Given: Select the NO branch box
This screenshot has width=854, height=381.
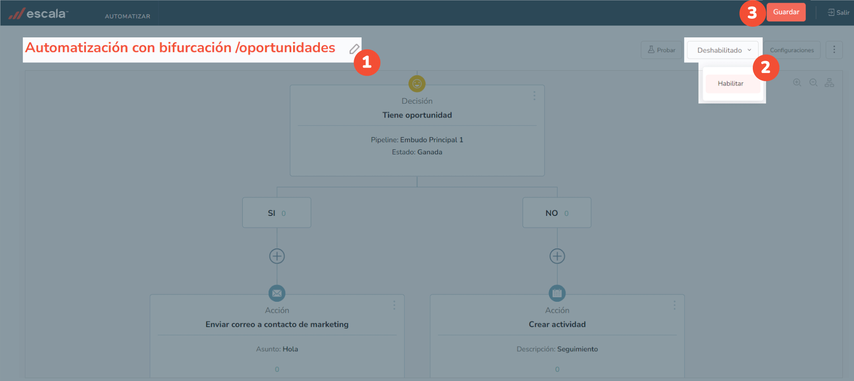Looking at the screenshot, I should (557, 213).
